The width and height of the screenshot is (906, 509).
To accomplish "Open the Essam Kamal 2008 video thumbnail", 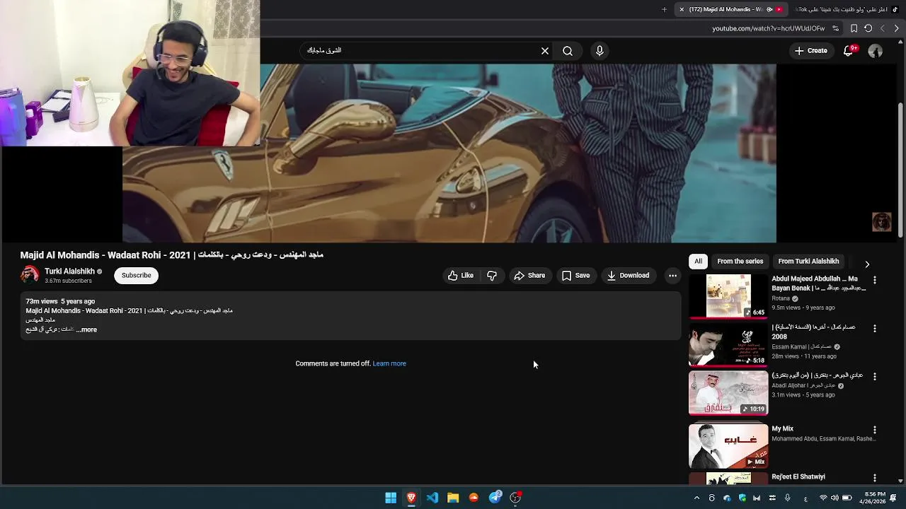I will pos(728,345).
